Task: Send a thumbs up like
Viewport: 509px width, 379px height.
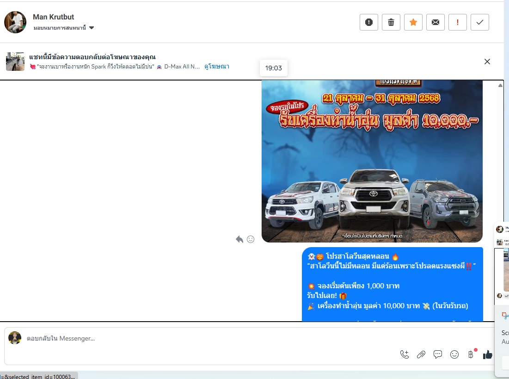Action: click(488, 354)
